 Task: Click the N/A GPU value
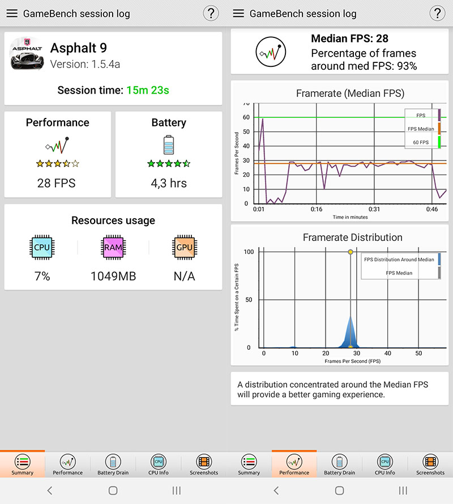click(184, 276)
